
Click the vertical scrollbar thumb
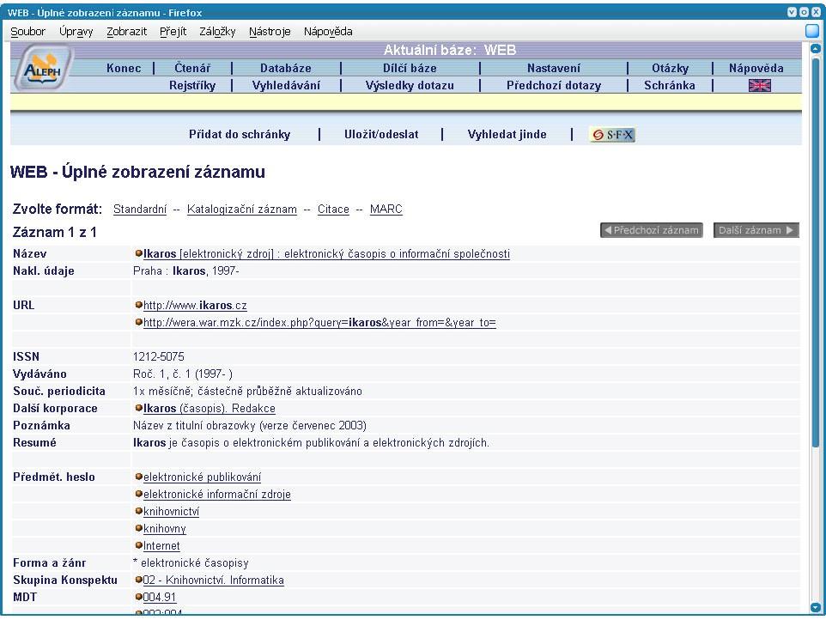(x=816, y=252)
